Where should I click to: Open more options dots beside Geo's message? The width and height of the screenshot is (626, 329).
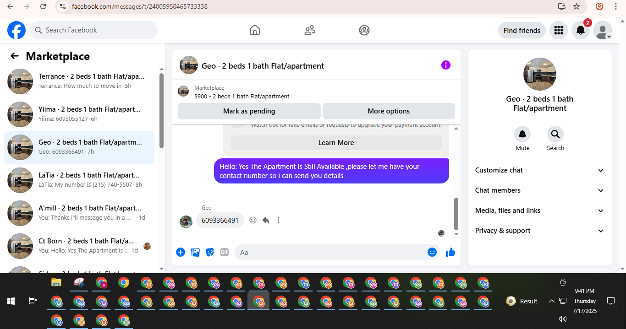click(x=278, y=220)
